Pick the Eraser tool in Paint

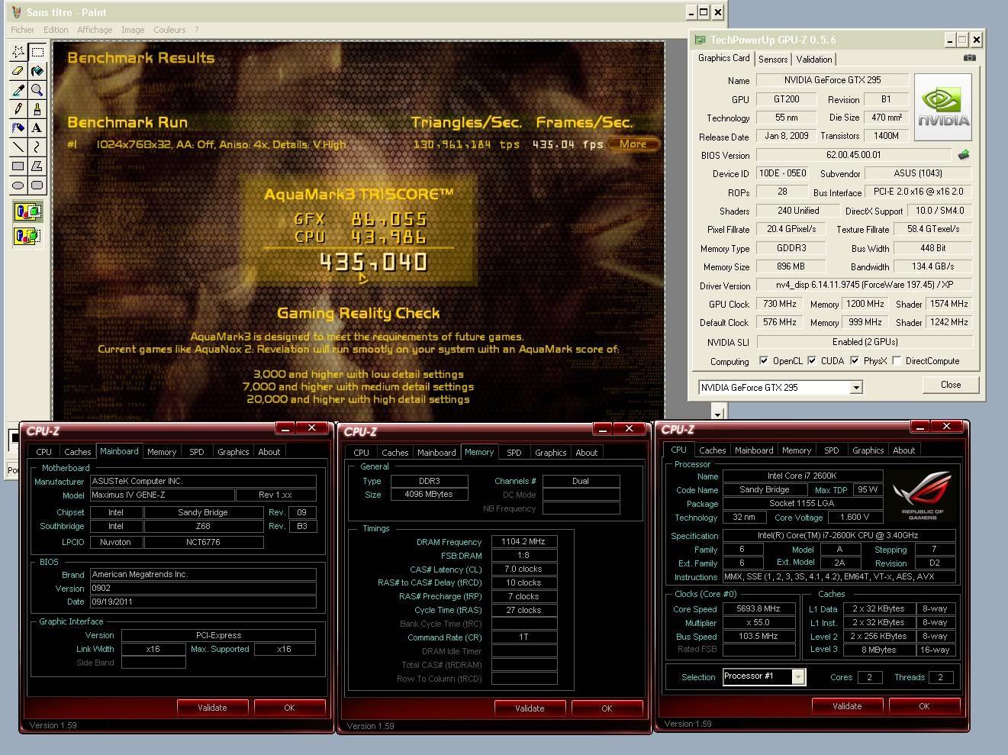(x=18, y=71)
